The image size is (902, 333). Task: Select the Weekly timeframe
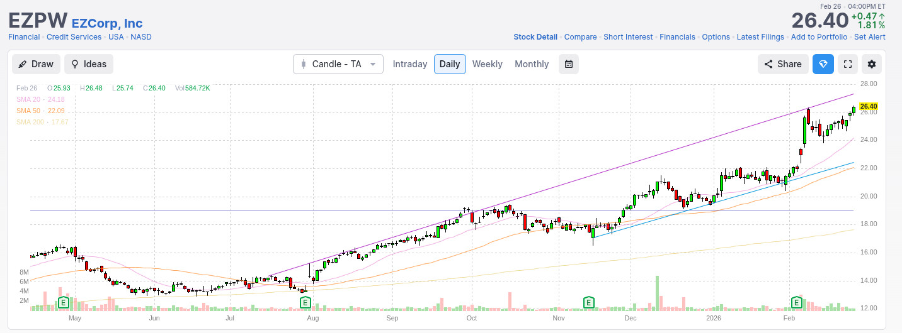tap(487, 64)
